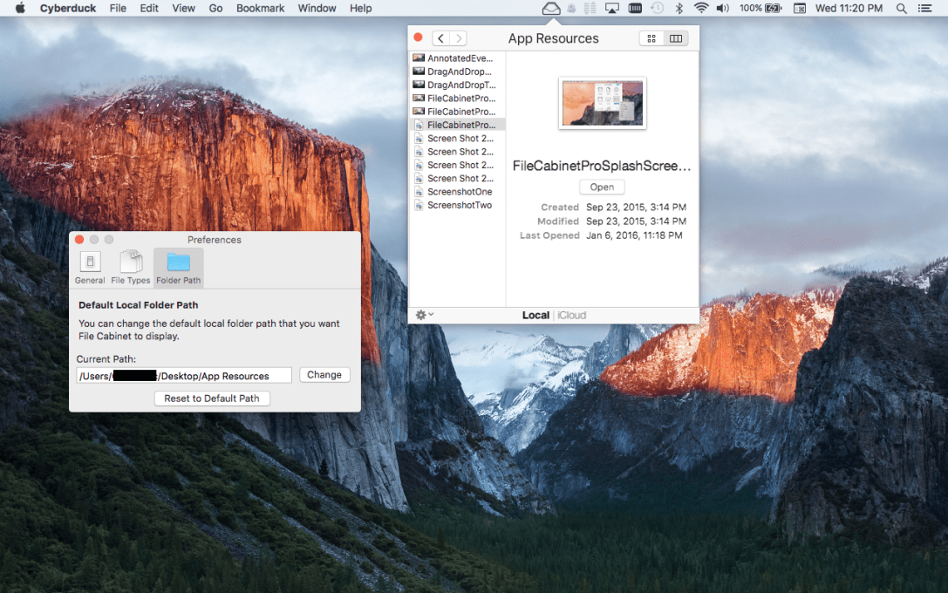Click the Change path button
Image resolution: width=948 pixels, height=593 pixels.
[x=324, y=375]
